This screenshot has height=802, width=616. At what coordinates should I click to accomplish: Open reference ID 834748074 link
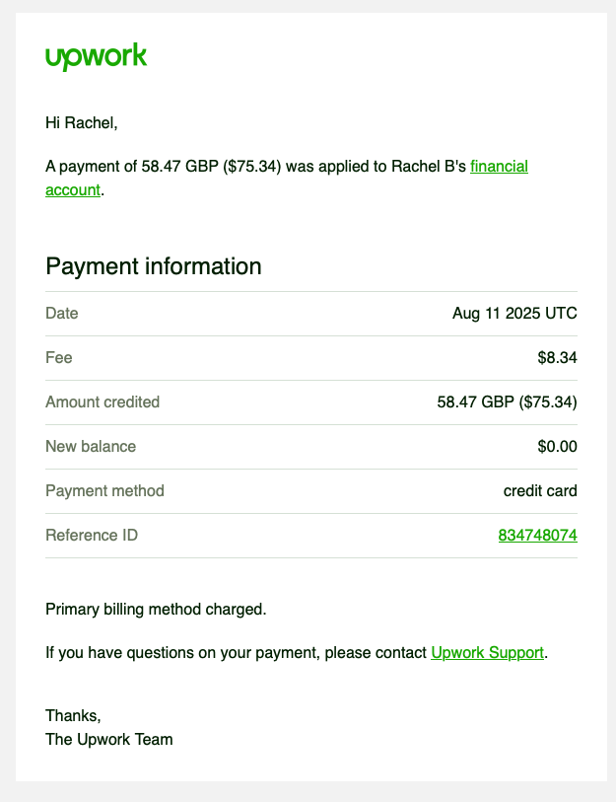point(537,536)
